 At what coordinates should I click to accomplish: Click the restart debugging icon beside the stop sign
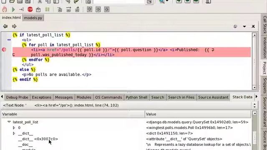38,9
